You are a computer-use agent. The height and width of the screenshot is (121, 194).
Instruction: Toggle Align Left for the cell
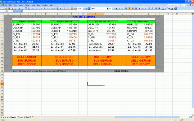(x=126, y=9)
